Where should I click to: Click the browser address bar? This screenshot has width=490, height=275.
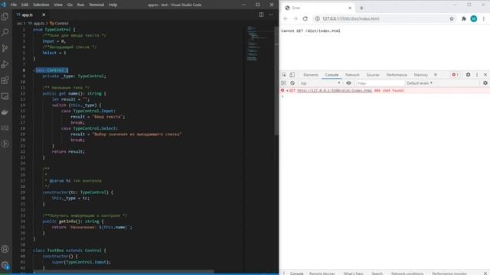(384, 18)
